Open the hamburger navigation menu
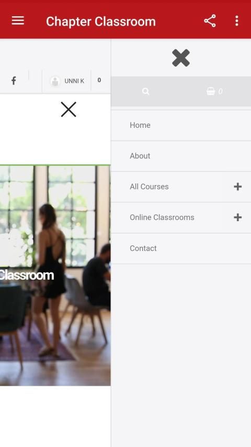 coord(18,21)
